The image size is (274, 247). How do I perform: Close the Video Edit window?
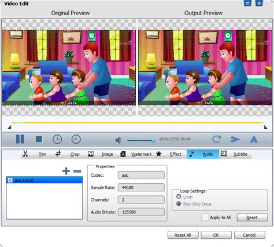point(259,3)
